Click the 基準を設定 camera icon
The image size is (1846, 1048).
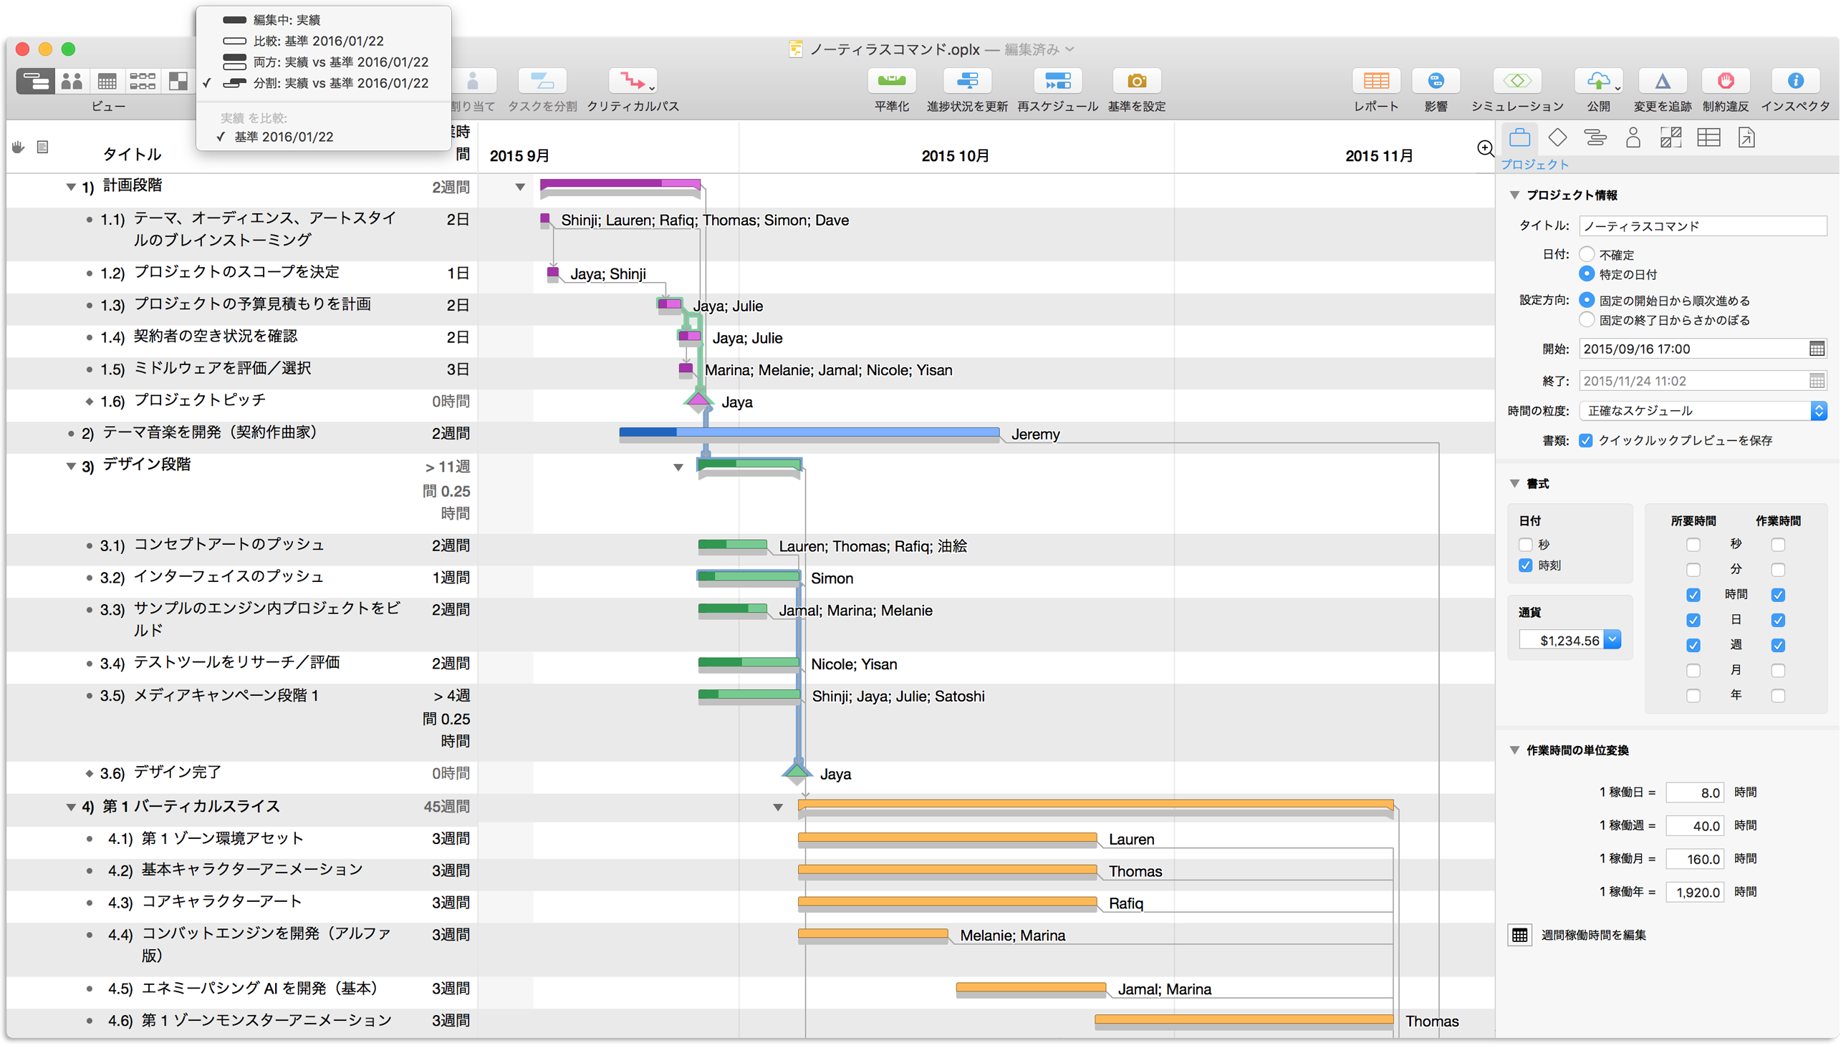[x=1137, y=81]
